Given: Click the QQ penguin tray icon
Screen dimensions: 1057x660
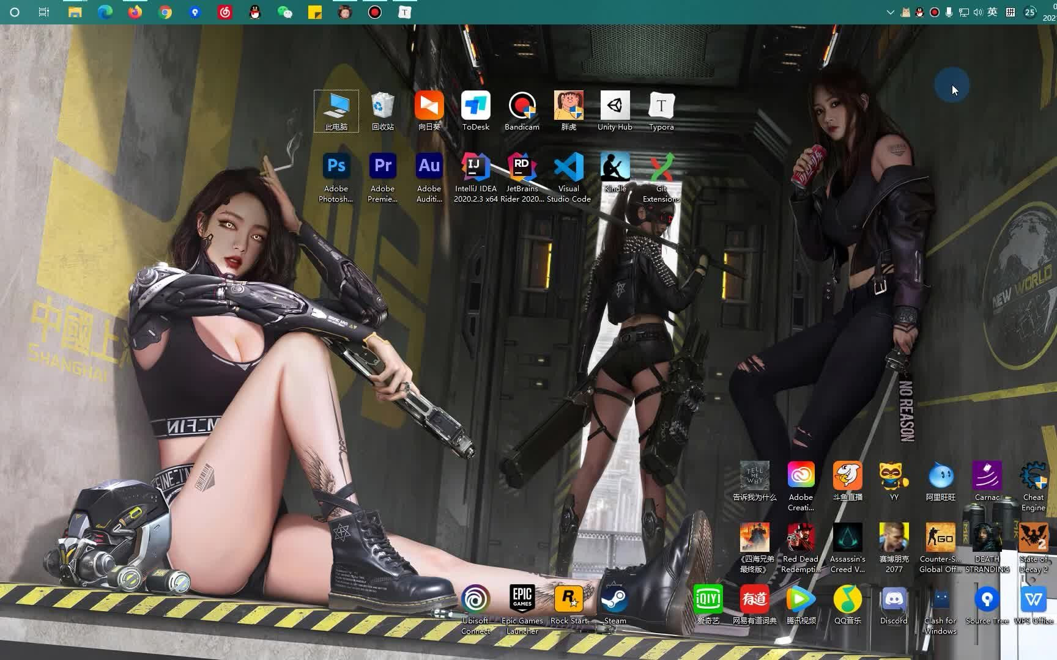Looking at the screenshot, I should [919, 12].
